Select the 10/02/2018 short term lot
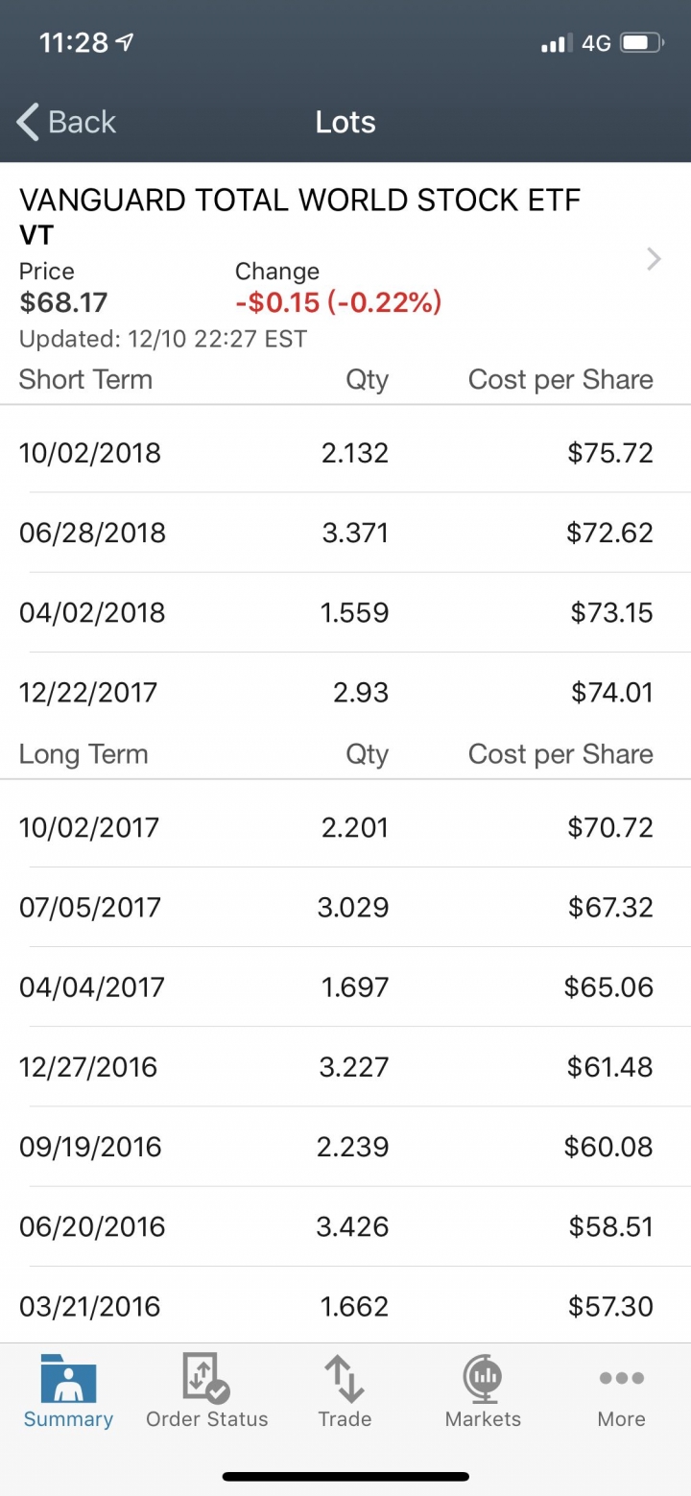This screenshot has height=1496, width=691. coord(345,453)
